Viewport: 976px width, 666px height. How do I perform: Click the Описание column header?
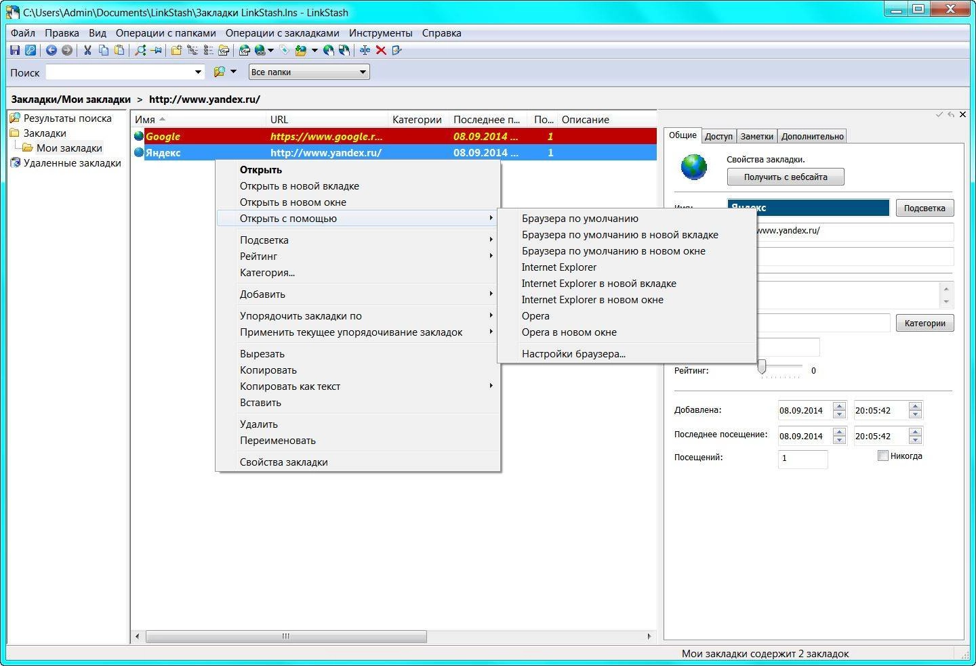(607, 120)
